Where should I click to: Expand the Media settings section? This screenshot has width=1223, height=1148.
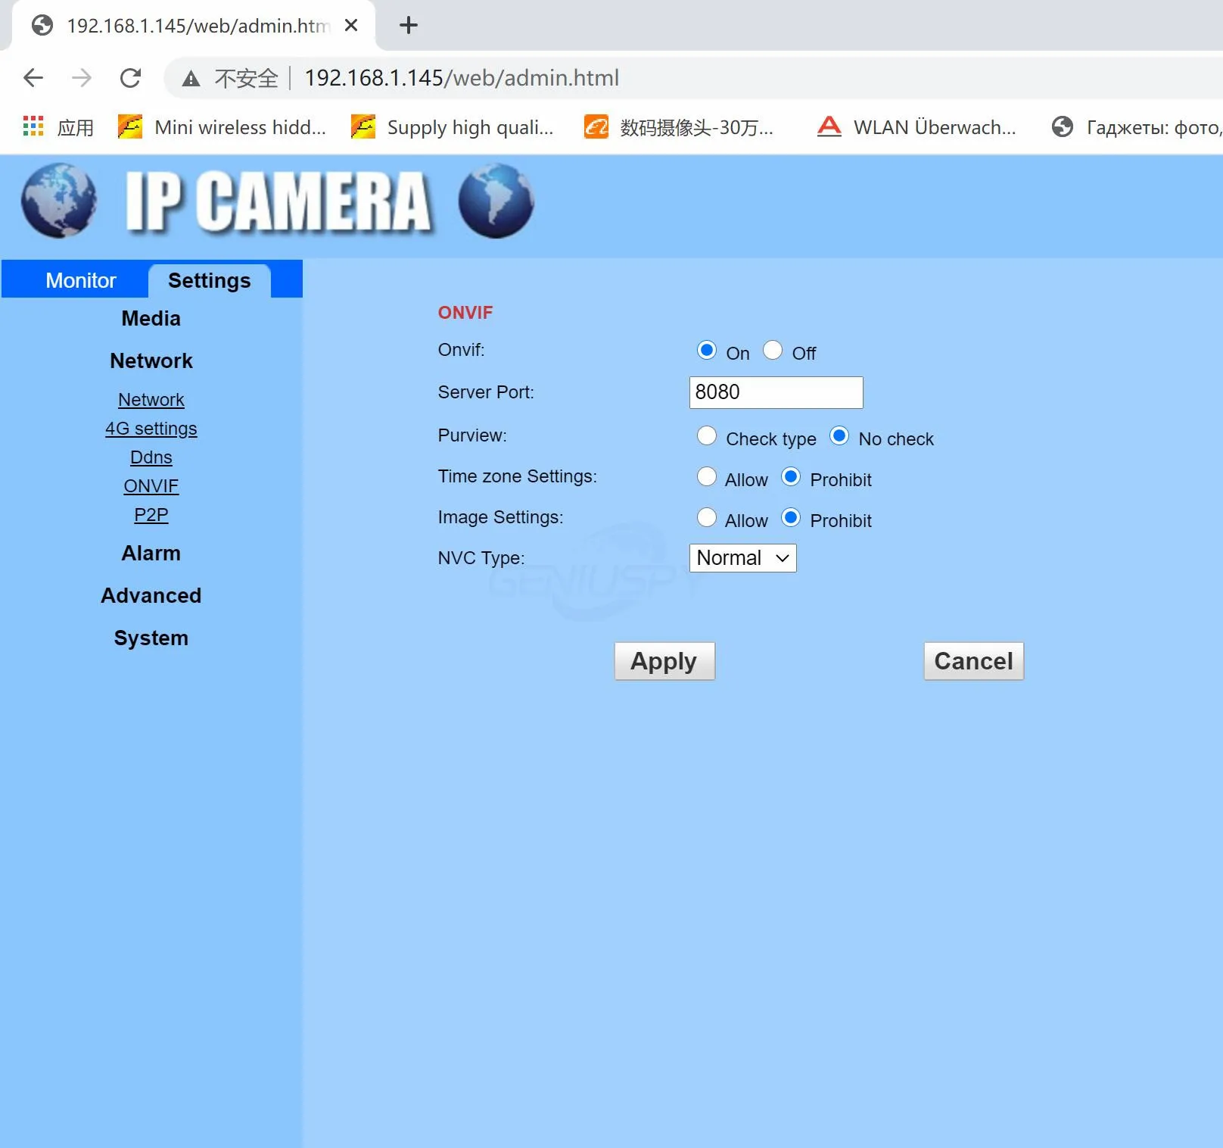151,319
